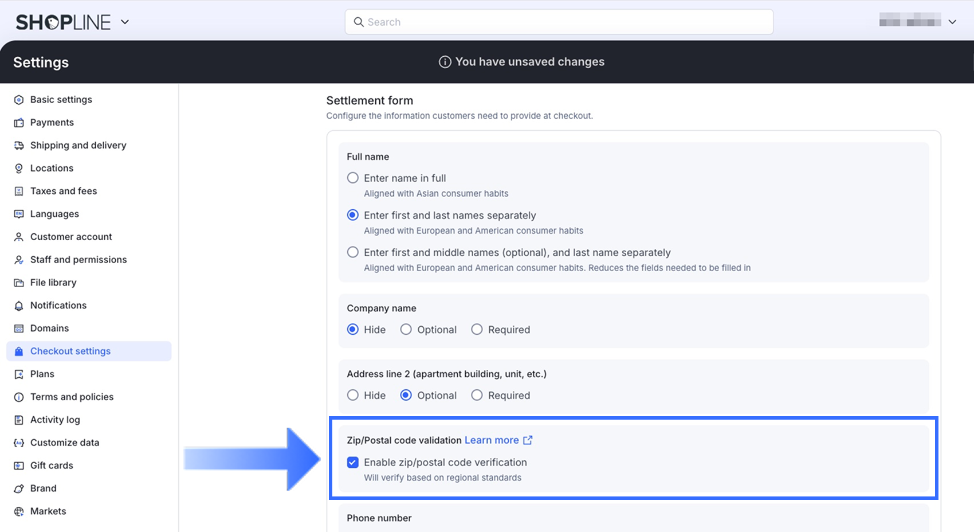Screen dimensions: 974x532
Task: Click the Gift cards icon
Action: pos(19,465)
